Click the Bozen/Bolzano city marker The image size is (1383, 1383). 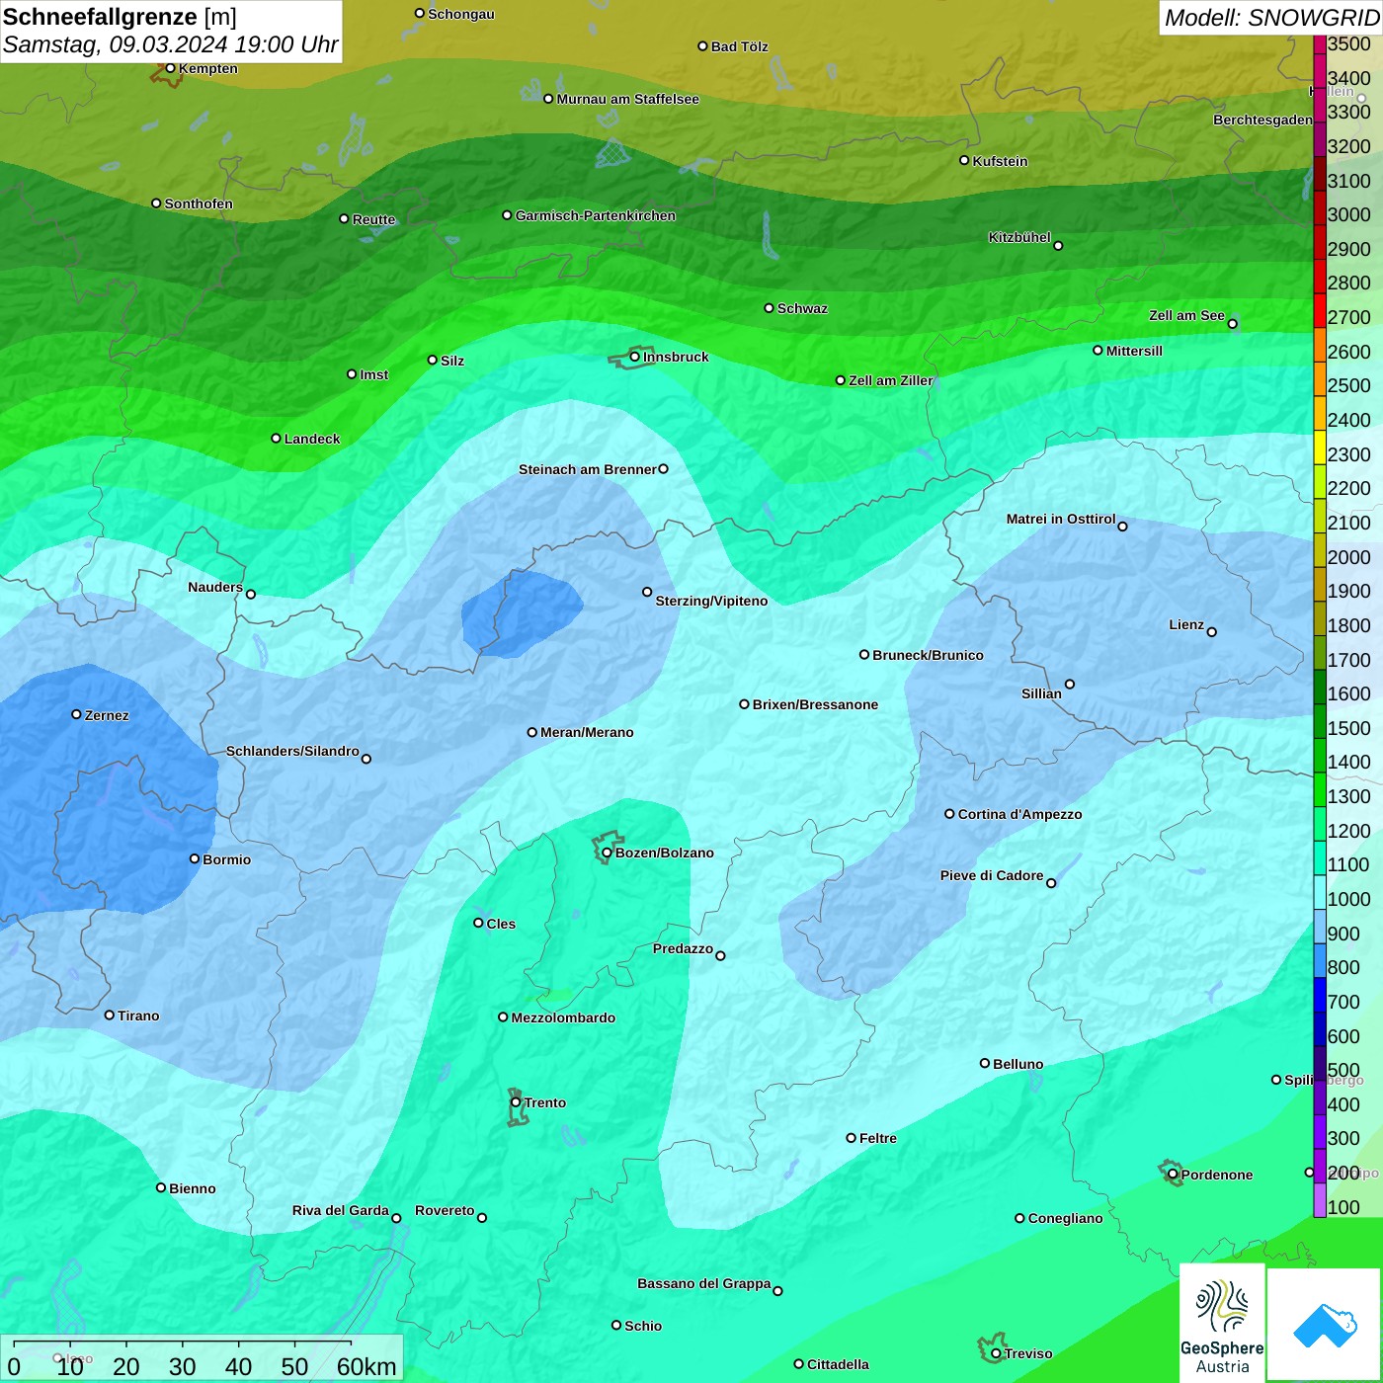(607, 853)
